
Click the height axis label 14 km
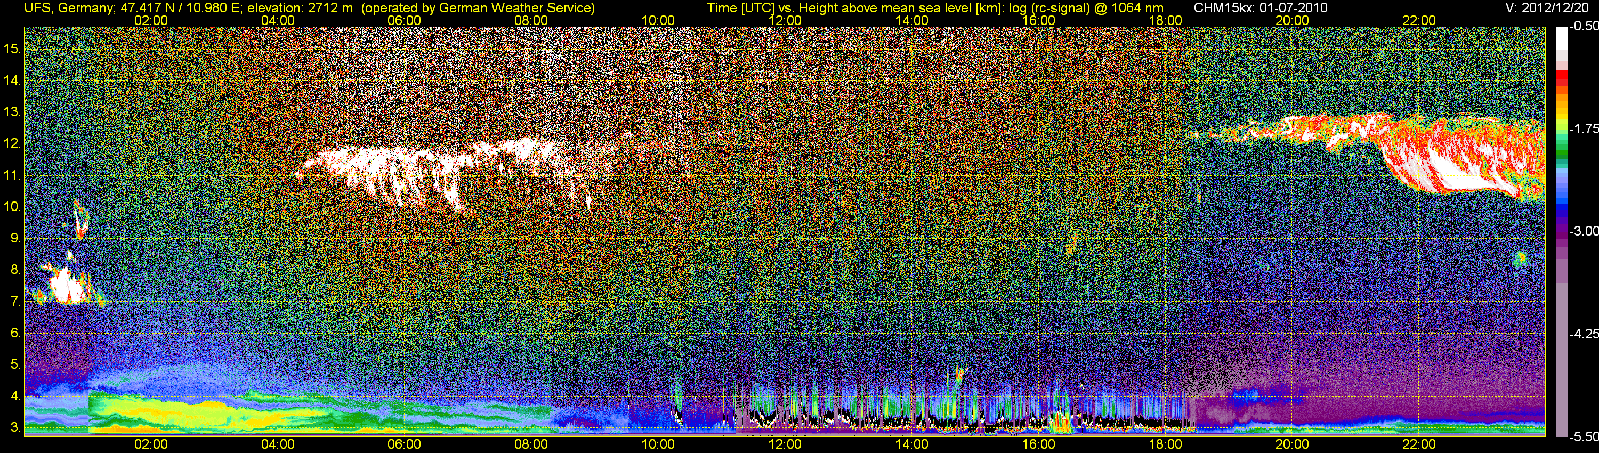point(12,80)
